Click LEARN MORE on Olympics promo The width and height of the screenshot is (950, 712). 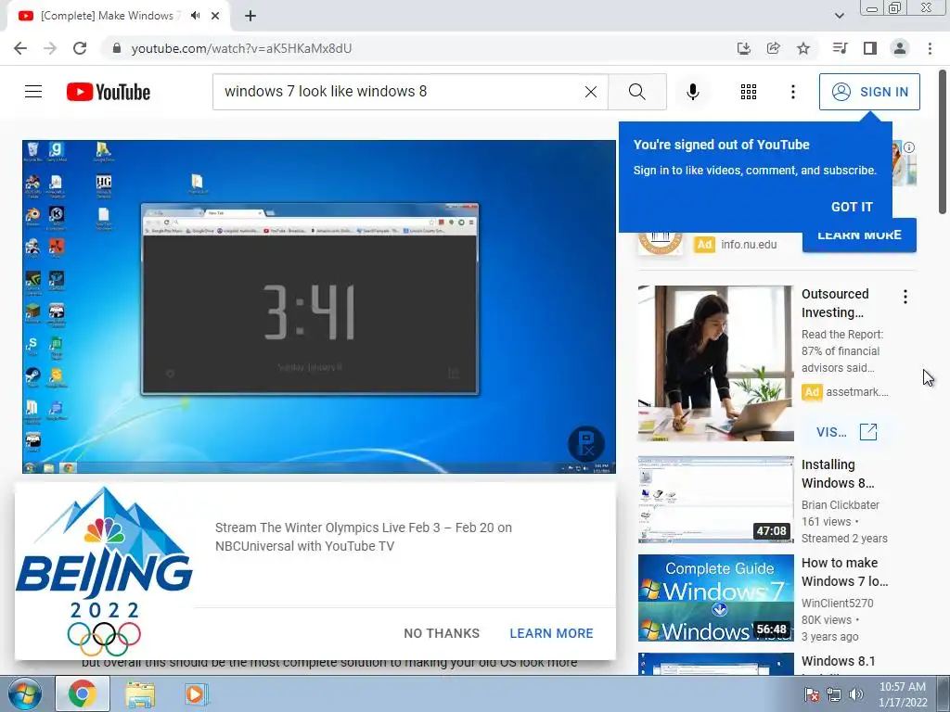[551, 633]
